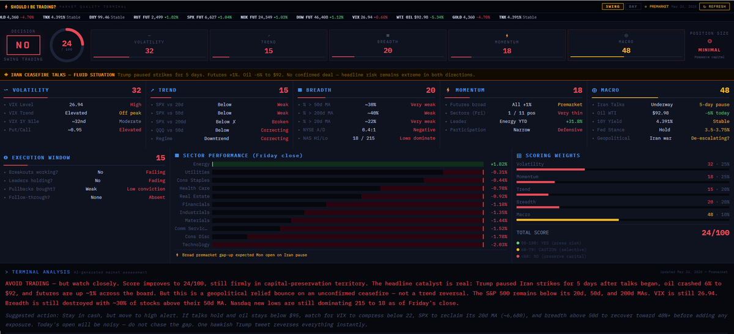Click the green YES legend dot
This screenshot has height=334, width=734.
(x=519, y=243)
